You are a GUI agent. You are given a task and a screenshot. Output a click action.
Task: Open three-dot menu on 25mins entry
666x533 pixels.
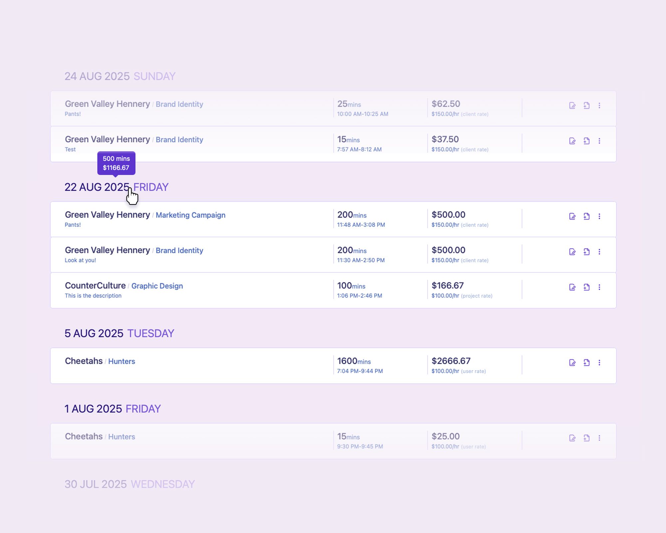point(599,106)
